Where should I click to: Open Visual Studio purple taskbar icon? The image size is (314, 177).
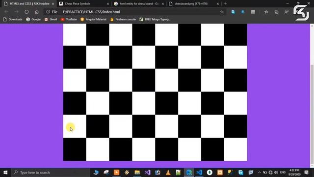pos(147,173)
